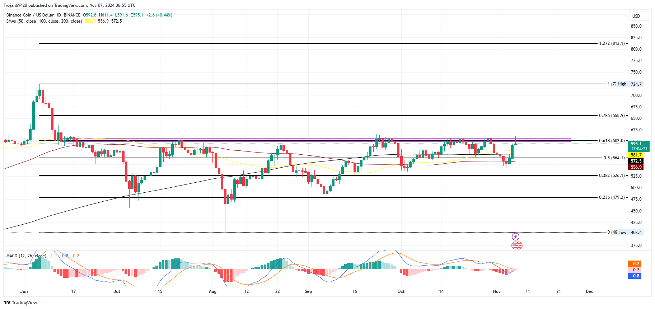
Task: Click the yellow 581.7 value in SMA legend
Action: (90, 21)
